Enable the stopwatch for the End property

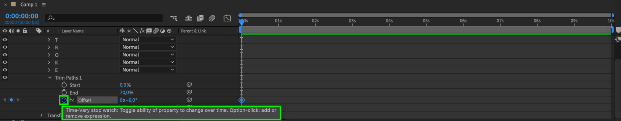tap(64, 92)
